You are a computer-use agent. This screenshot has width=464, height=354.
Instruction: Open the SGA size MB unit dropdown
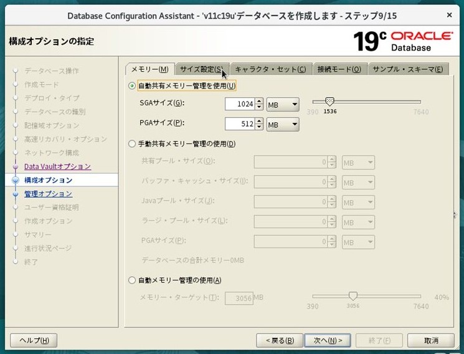point(283,104)
